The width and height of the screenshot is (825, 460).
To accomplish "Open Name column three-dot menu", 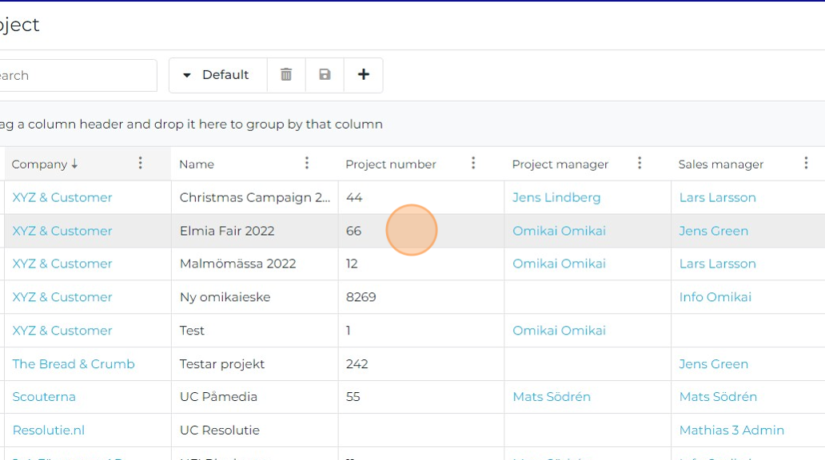I will (x=307, y=164).
